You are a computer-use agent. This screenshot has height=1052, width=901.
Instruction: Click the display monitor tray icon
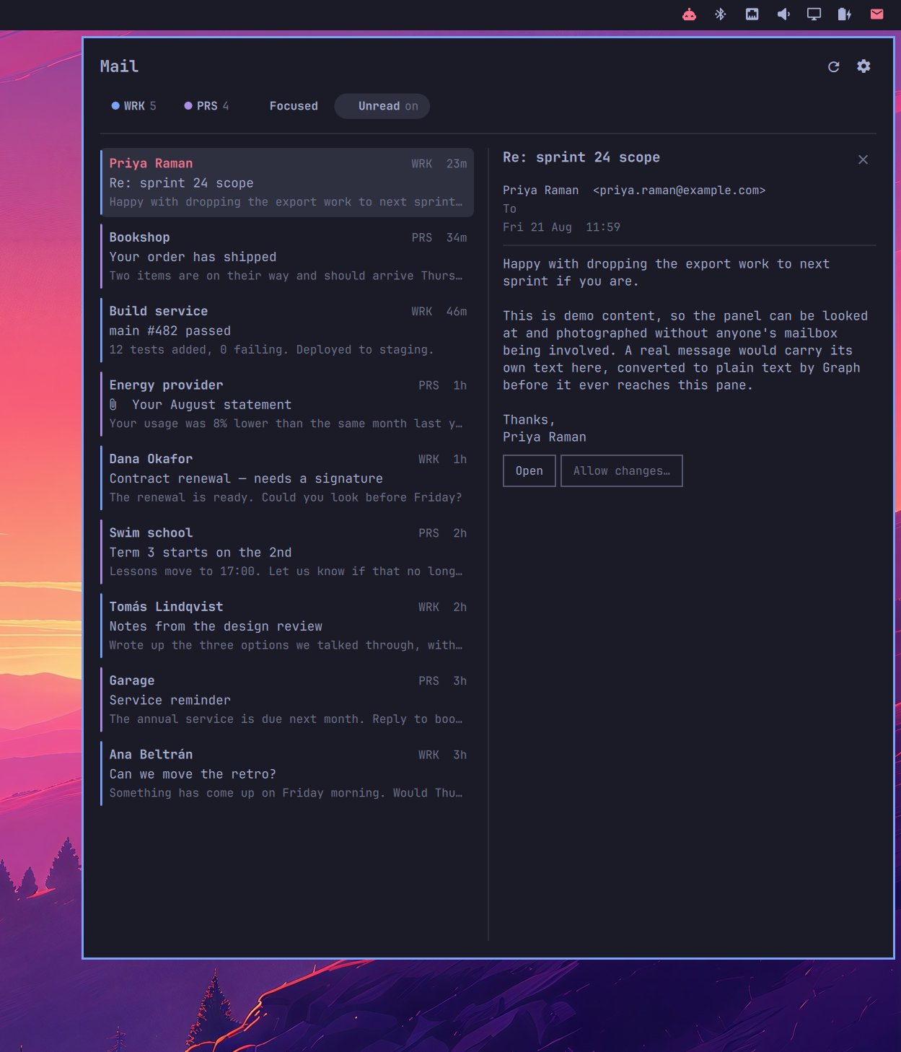[814, 14]
